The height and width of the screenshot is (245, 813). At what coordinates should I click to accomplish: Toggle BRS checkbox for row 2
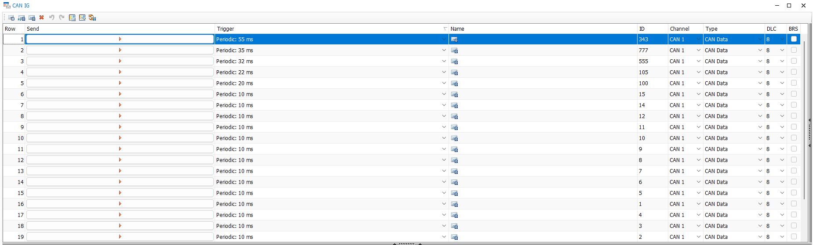point(794,50)
